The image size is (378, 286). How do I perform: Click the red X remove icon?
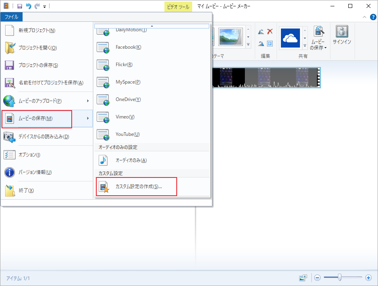[x=270, y=31]
